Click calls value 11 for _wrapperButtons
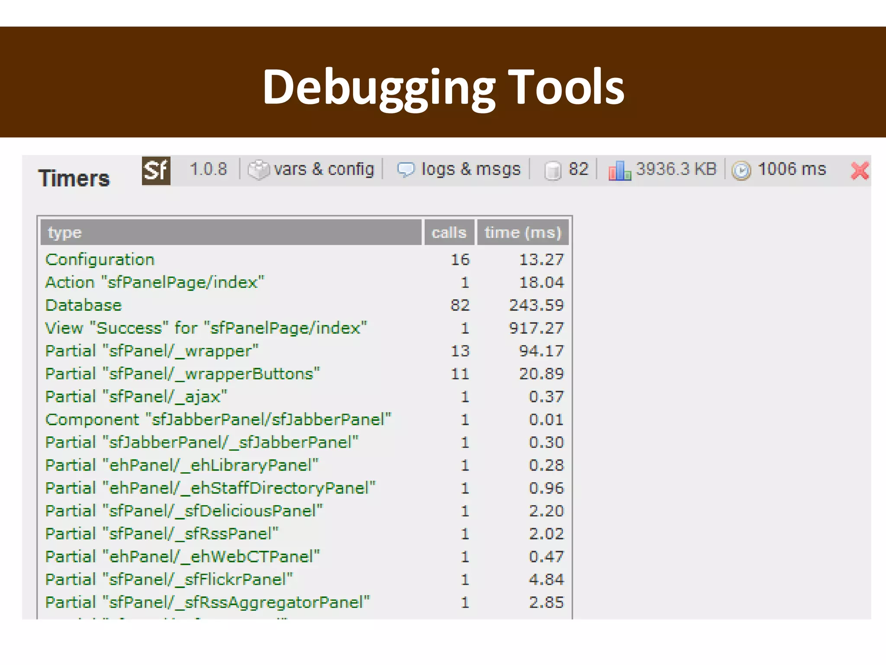The height and width of the screenshot is (665, 886). click(460, 374)
